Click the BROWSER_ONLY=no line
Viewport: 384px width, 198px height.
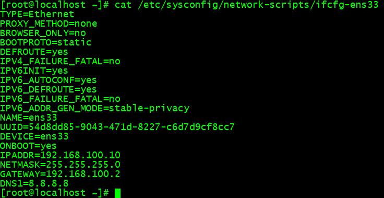point(43,33)
